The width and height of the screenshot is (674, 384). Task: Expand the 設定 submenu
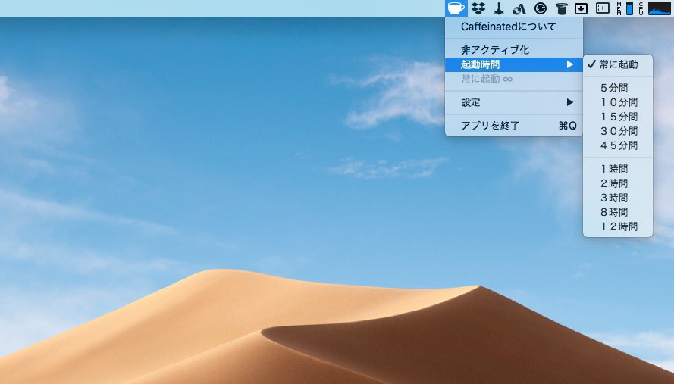514,102
